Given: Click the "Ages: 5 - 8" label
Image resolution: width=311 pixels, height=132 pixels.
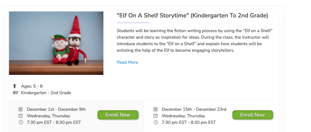Looking at the screenshot, I should [x=32, y=86].
